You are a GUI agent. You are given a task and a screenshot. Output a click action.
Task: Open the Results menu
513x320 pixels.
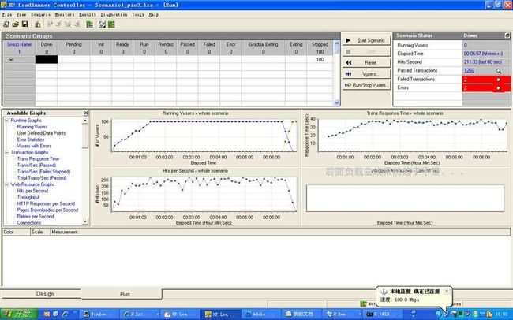point(88,15)
